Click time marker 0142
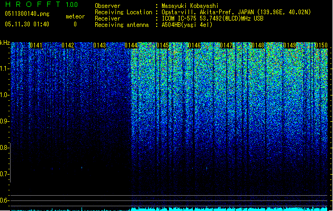 68,45
